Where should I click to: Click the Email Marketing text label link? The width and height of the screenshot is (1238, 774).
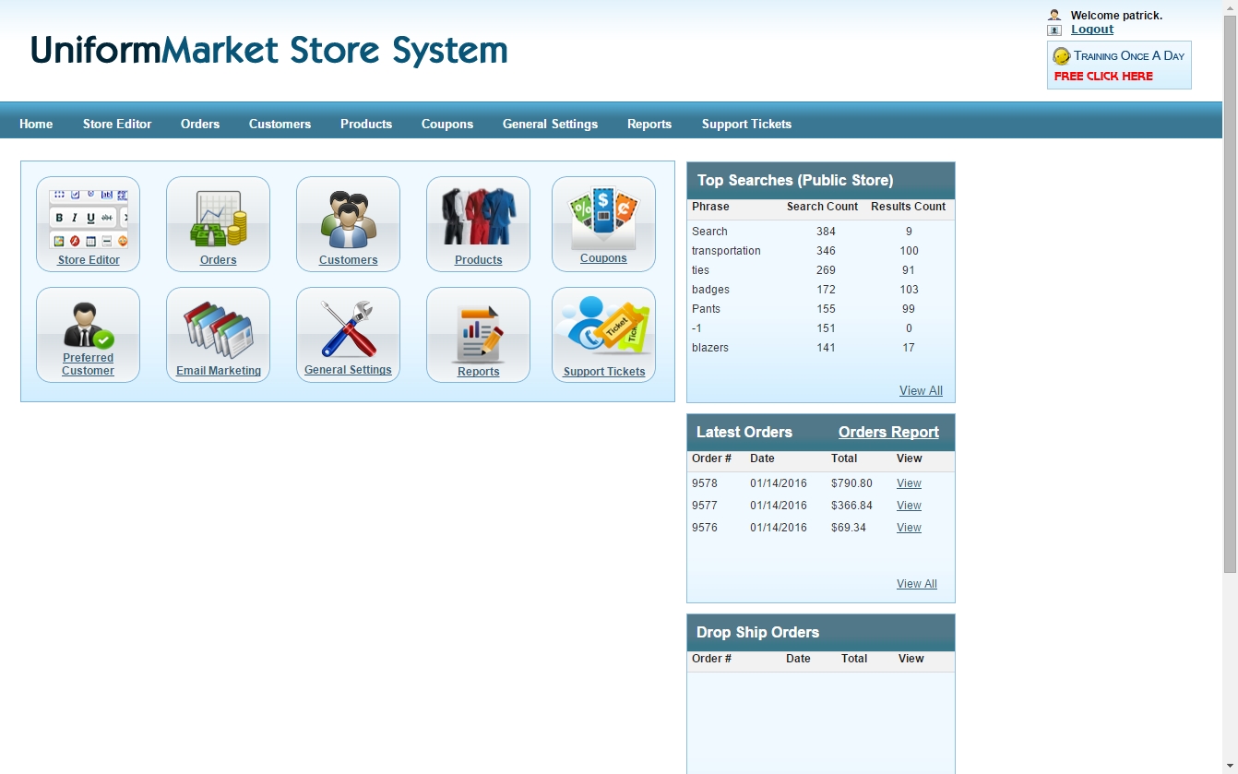pyautogui.click(x=219, y=371)
